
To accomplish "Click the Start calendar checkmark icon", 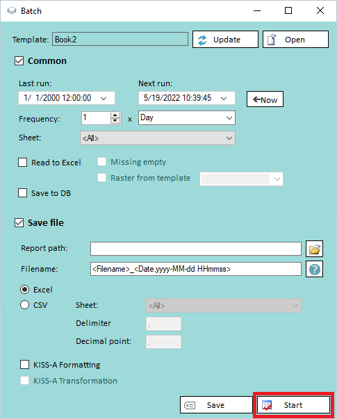I will (267, 405).
